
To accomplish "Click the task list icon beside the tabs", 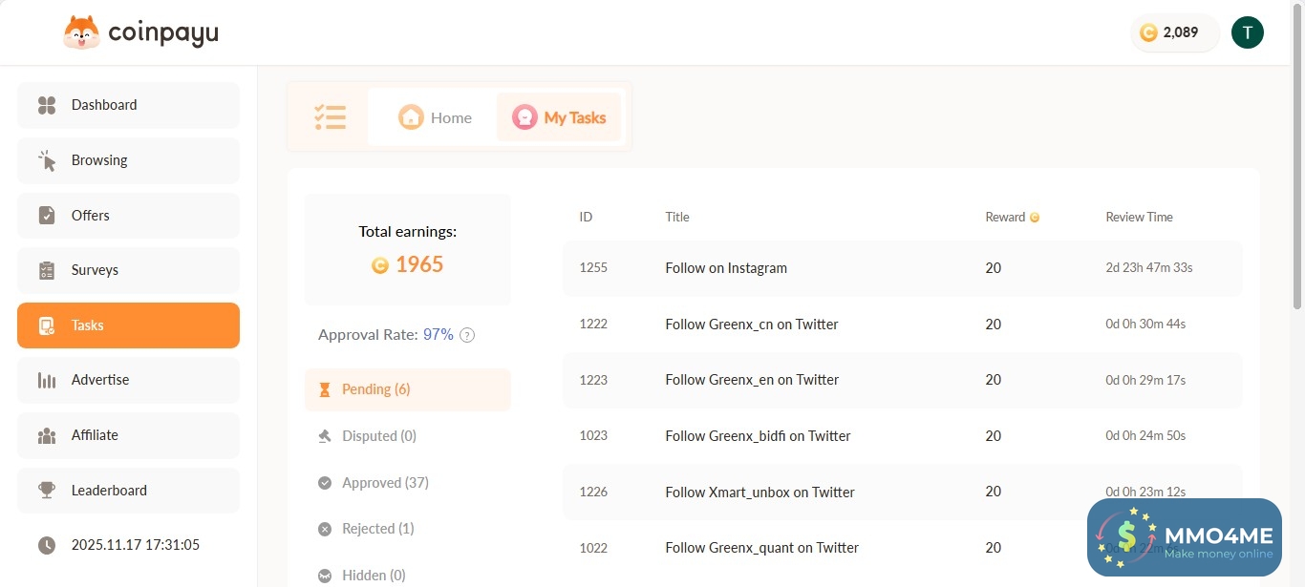I will [x=330, y=116].
